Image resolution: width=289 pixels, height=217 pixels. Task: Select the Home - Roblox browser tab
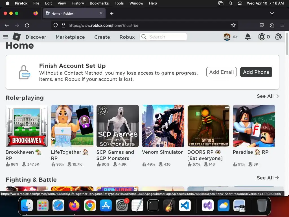coord(74,14)
